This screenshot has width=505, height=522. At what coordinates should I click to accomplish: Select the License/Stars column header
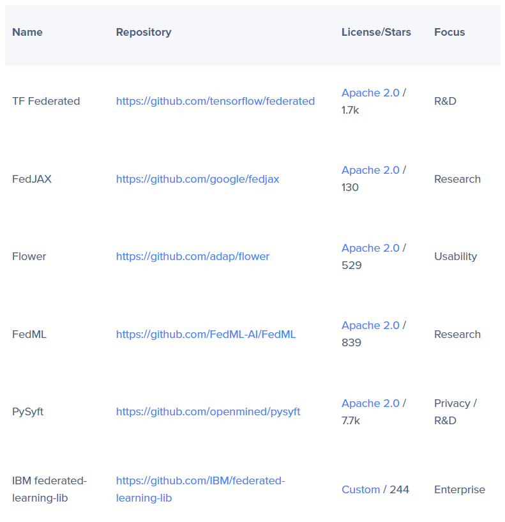coord(376,32)
